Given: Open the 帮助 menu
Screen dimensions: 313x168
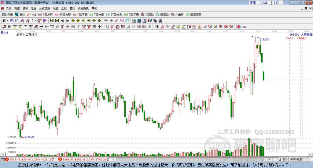Looking at the screenshot, I should (x=94, y=8).
